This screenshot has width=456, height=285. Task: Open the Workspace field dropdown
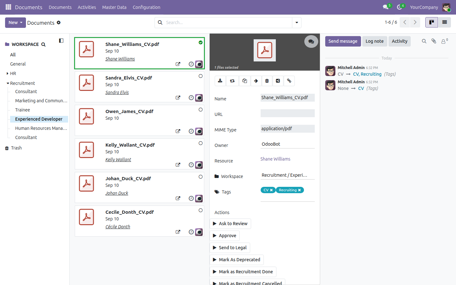pyautogui.click(x=288, y=175)
